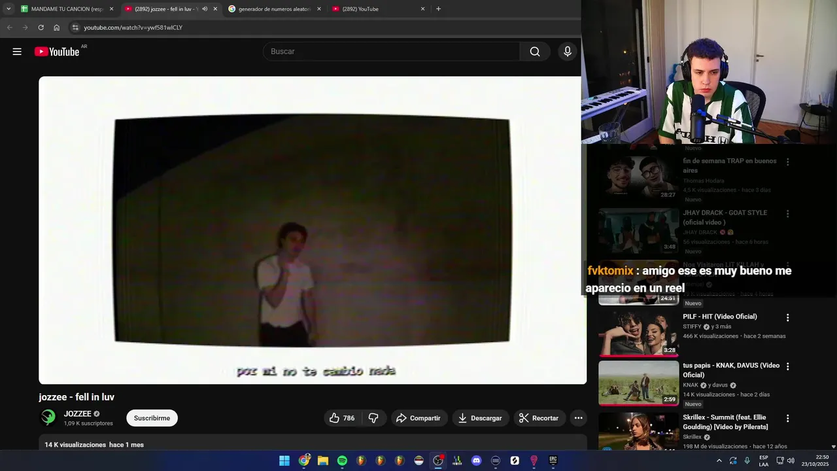Close the generador de numeros tab
Viewport: 837px width, 471px height.
point(319,9)
